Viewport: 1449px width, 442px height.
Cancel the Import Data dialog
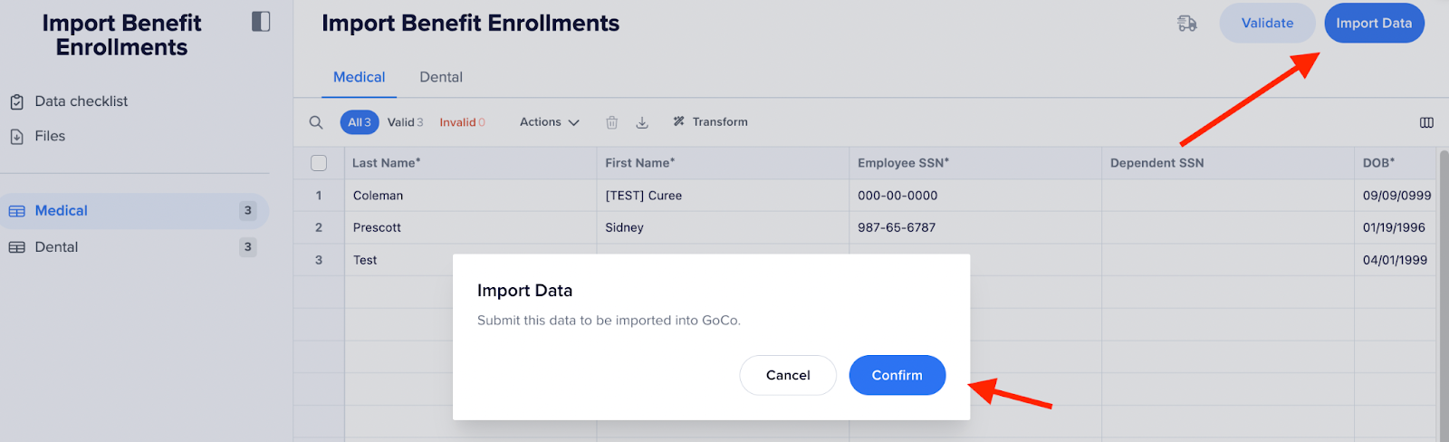click(788, 375)
